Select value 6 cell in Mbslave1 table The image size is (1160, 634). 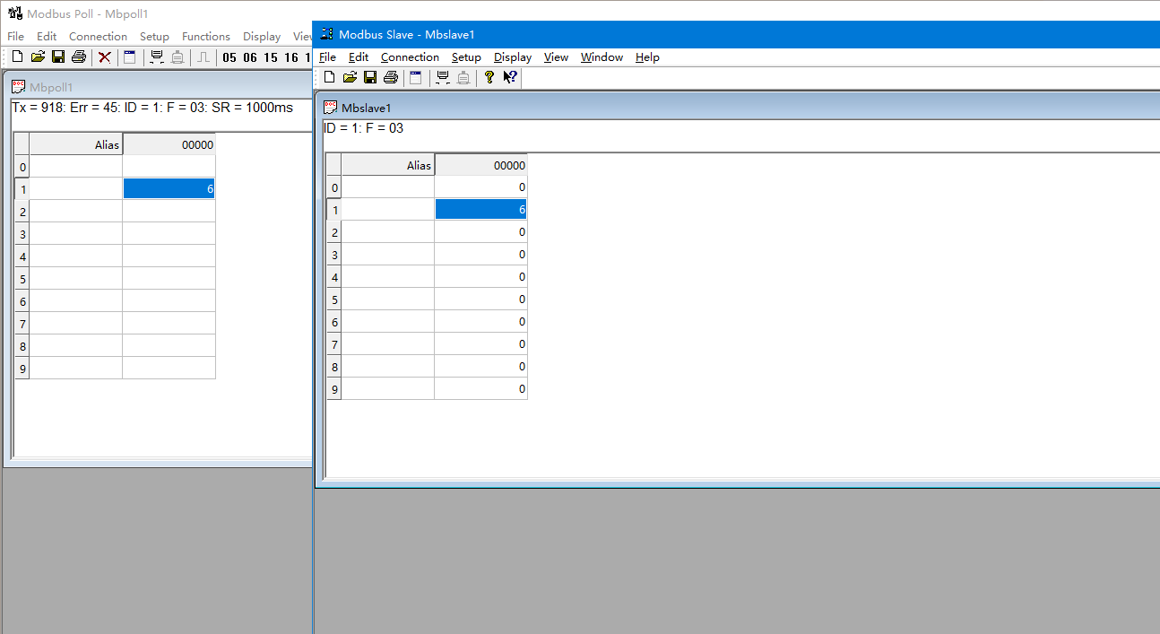(x=480, y=210)
